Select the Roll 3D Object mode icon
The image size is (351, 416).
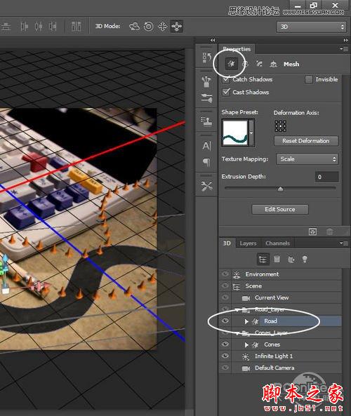tap(148, 27)
